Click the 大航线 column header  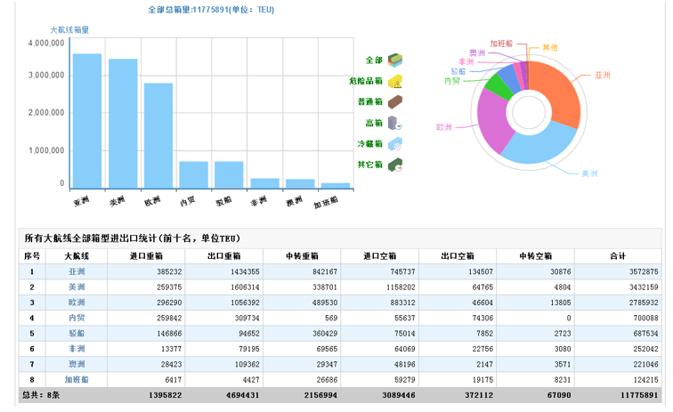click(x=77, y=256)
